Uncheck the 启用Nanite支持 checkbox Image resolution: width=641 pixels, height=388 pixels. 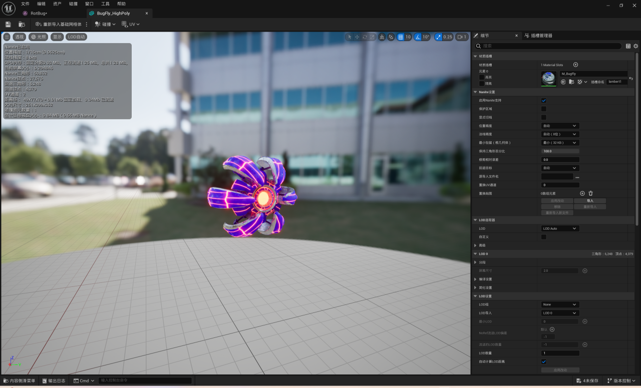point(544,101)
